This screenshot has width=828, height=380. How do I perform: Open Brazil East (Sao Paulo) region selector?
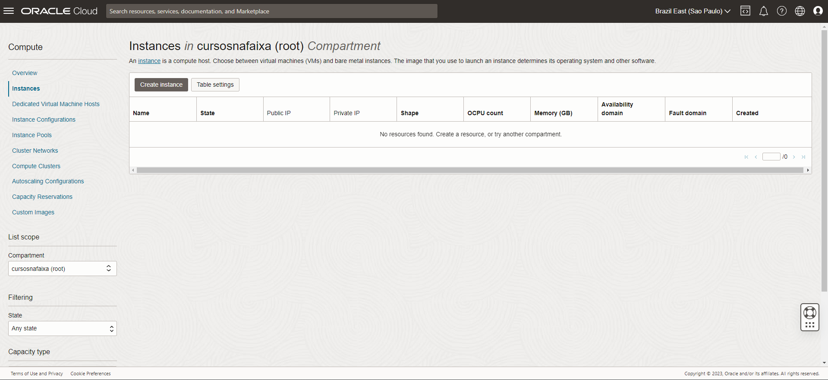coord(693,11)
